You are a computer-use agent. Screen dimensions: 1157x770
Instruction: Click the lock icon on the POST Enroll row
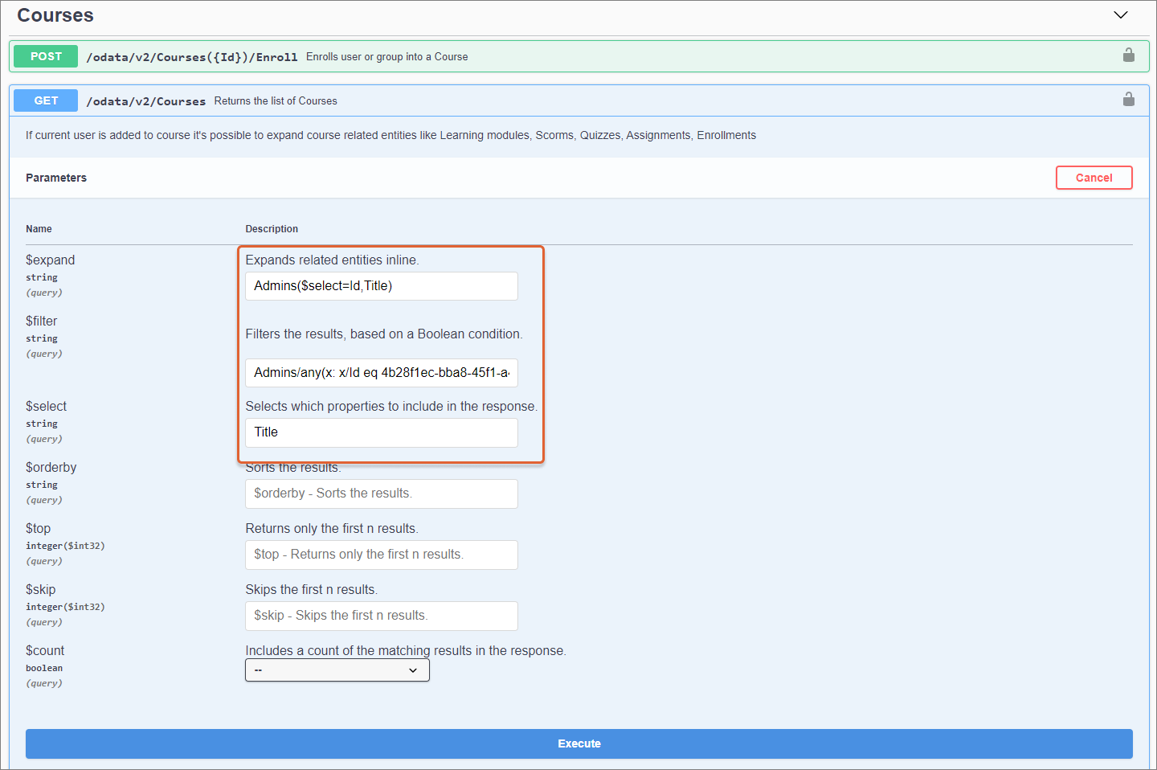(1128, 55)
